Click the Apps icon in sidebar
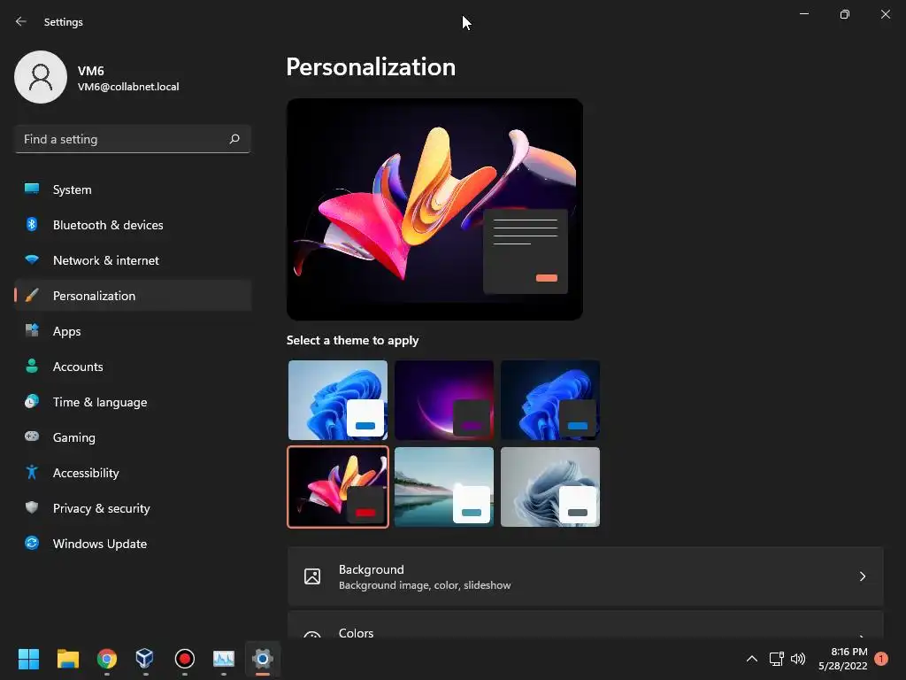 (32, 331)
